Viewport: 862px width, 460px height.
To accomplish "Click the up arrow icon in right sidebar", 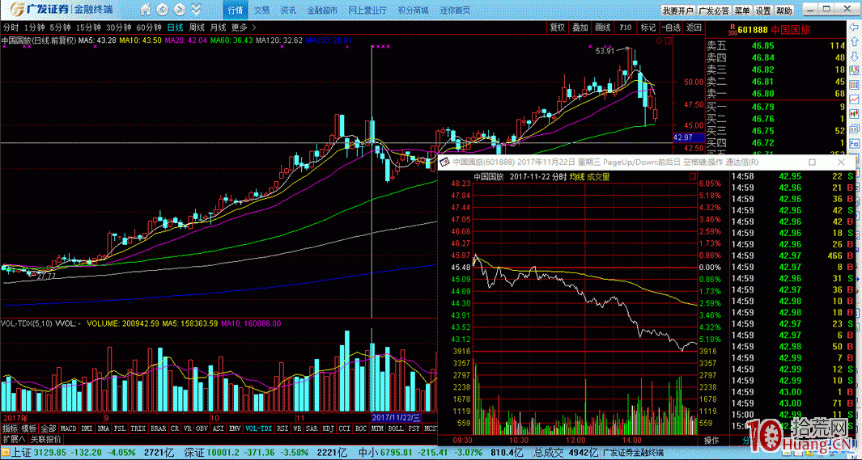I will (854, 42).
